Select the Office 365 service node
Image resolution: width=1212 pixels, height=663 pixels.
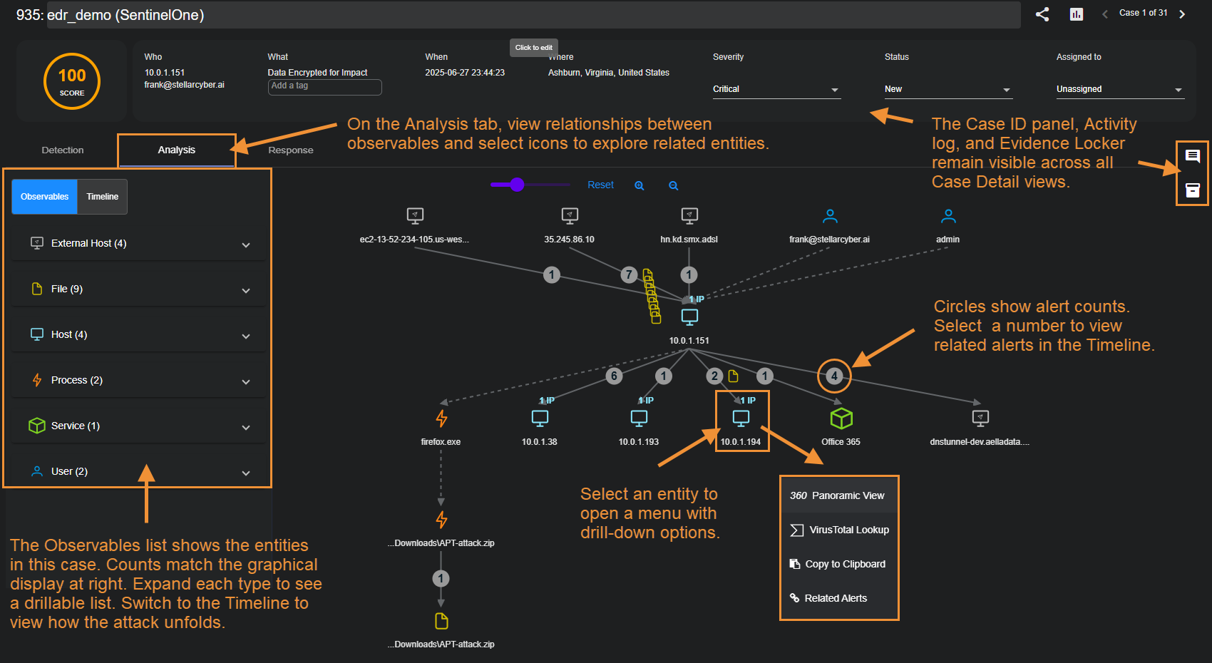[841, 418]
